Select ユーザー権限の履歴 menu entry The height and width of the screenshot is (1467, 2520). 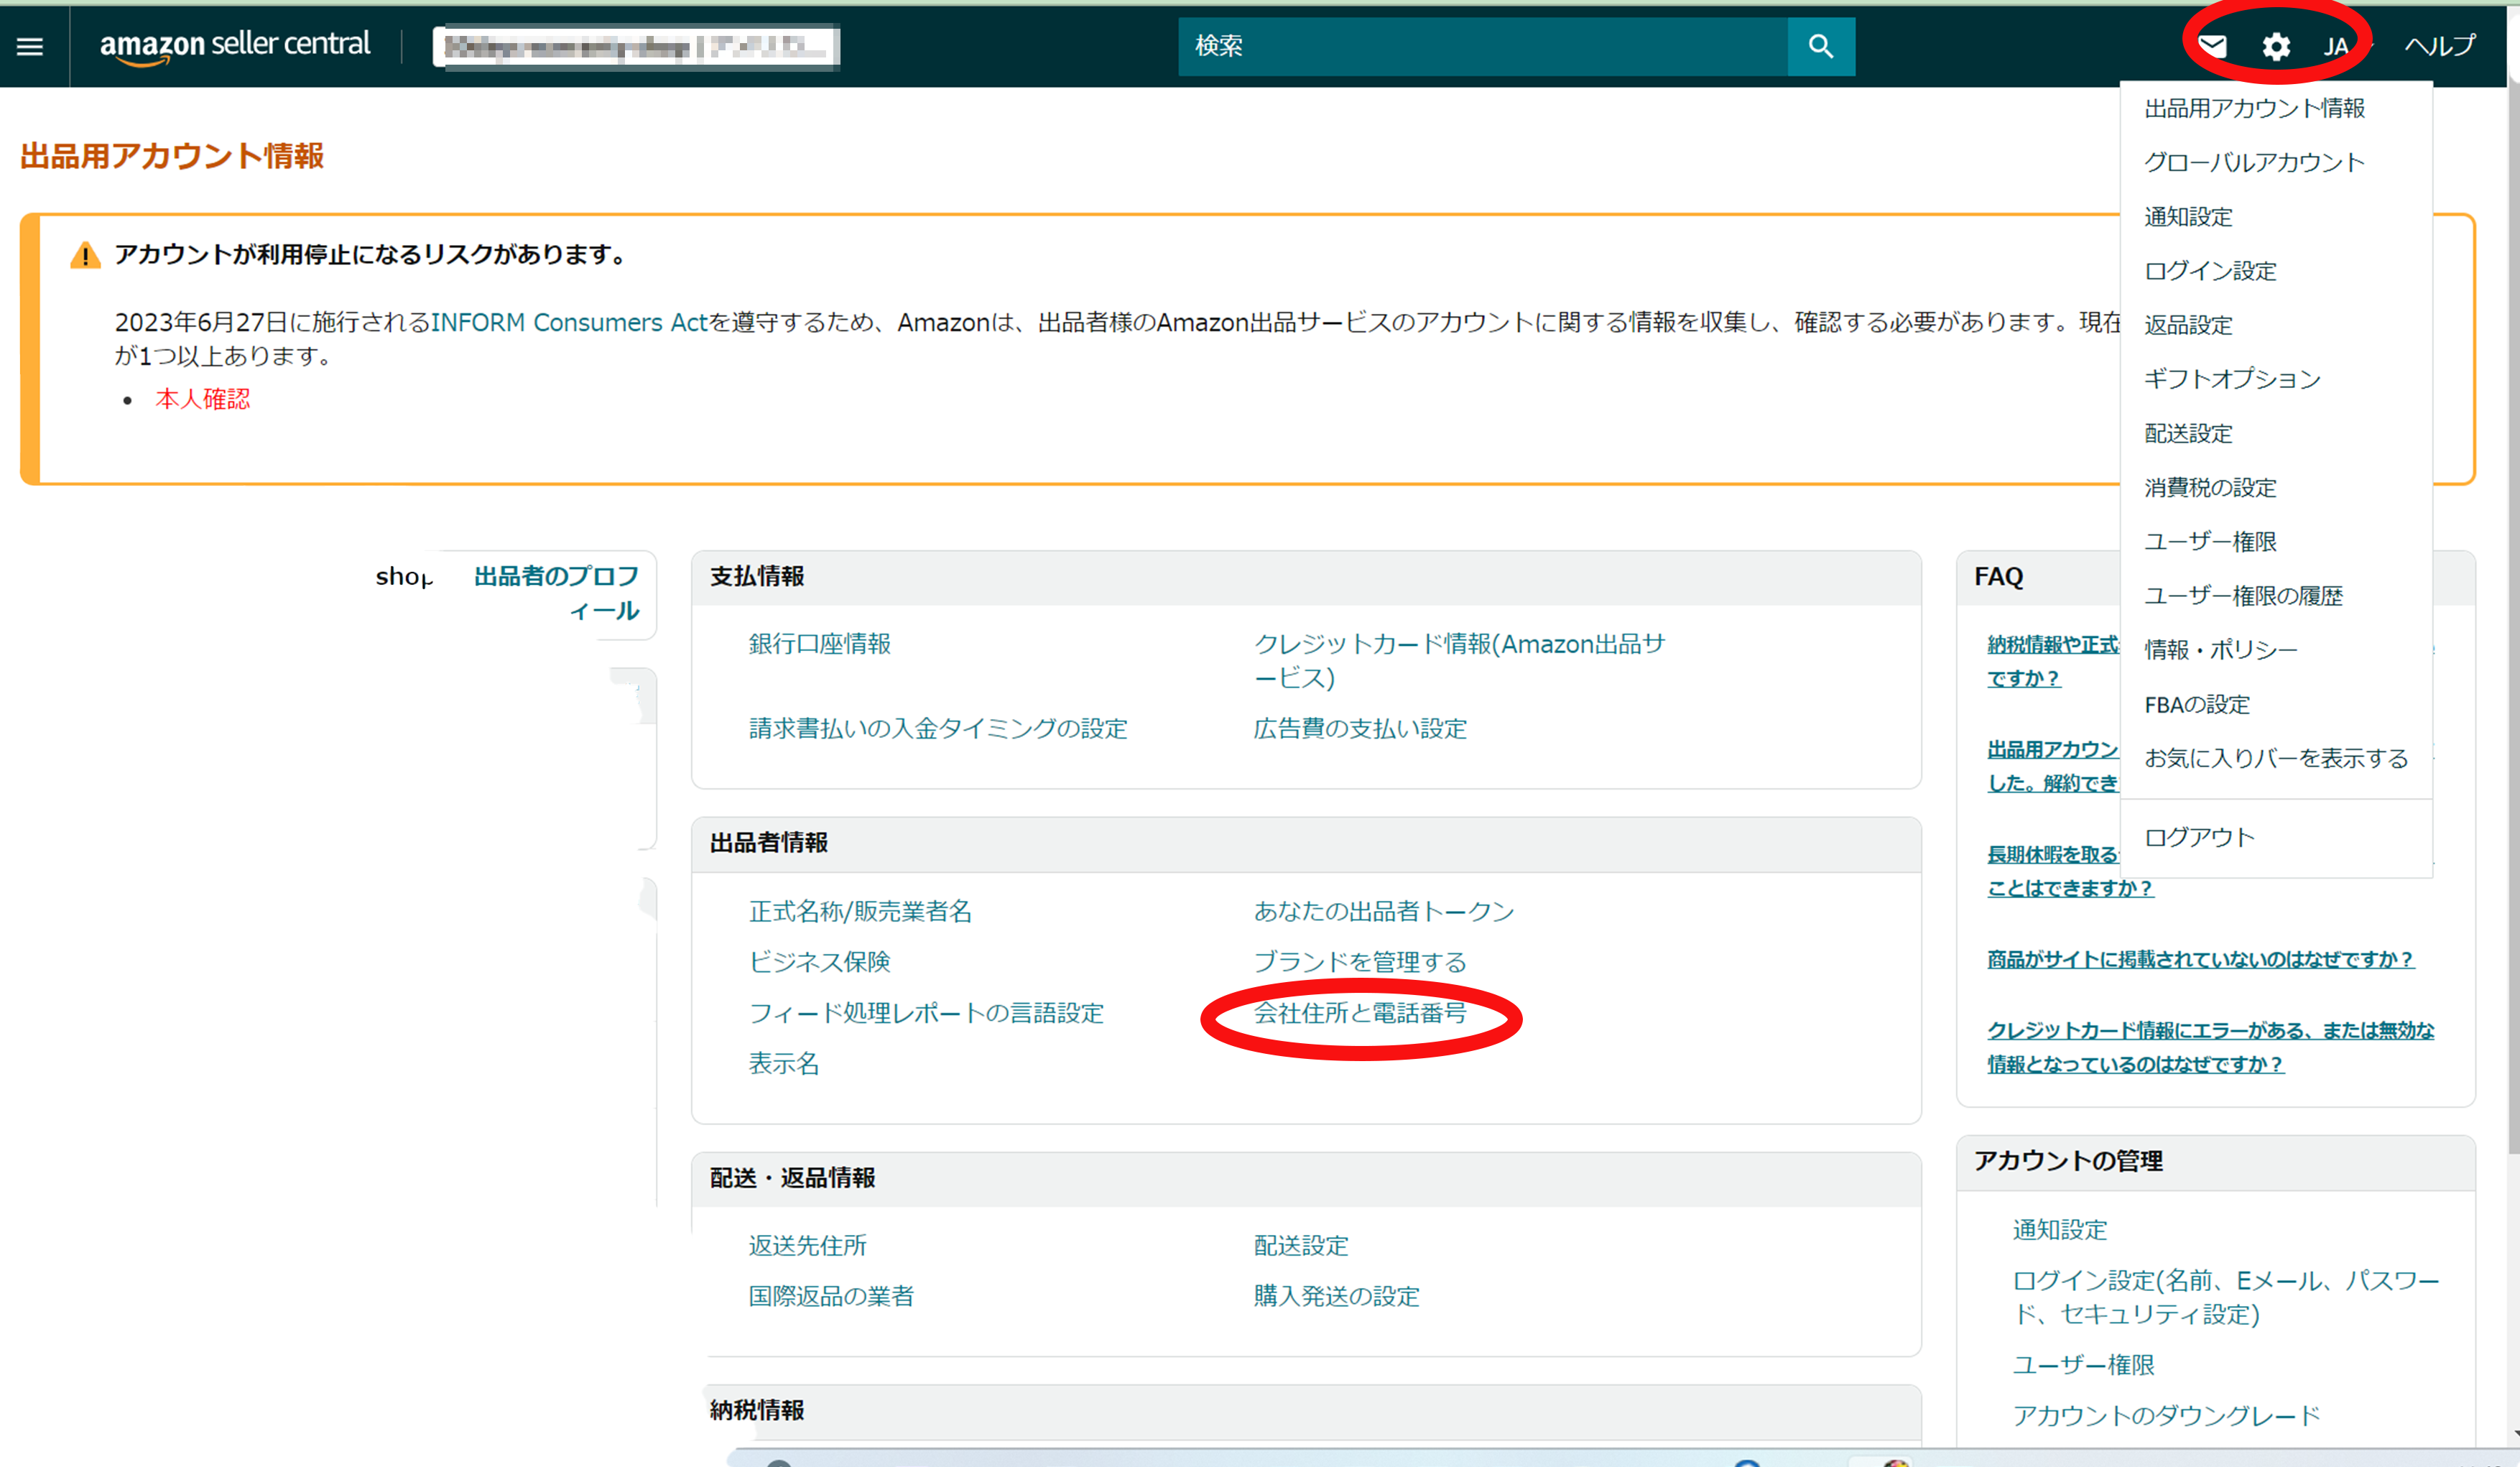point(2243,596)
